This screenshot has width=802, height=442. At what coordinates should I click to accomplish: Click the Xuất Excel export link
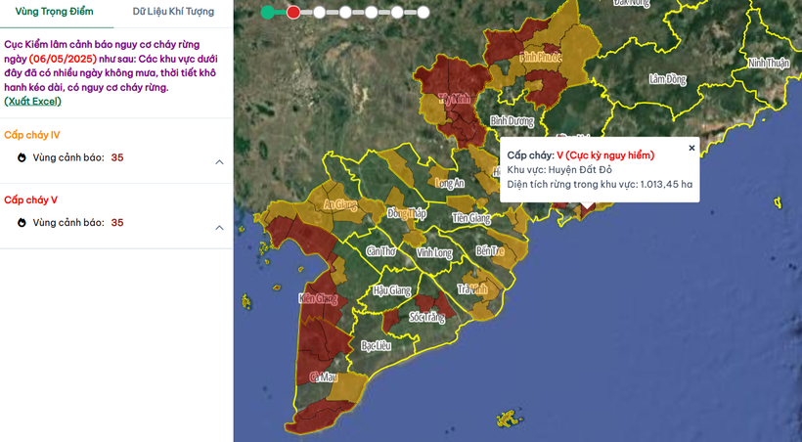(x=32, y=101)
